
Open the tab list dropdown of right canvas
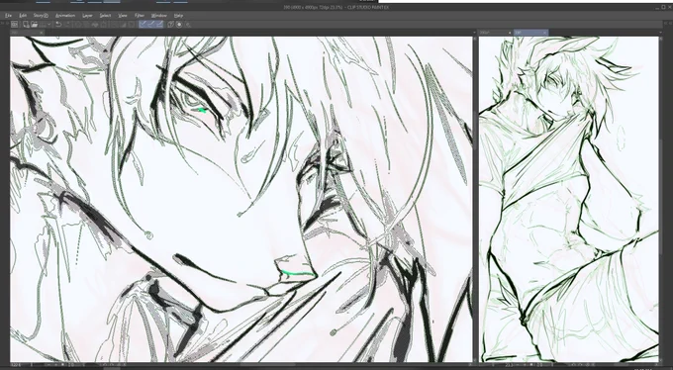(660, 33)
